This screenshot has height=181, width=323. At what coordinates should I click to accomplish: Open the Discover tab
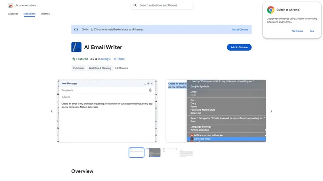[x=13, y=14]
